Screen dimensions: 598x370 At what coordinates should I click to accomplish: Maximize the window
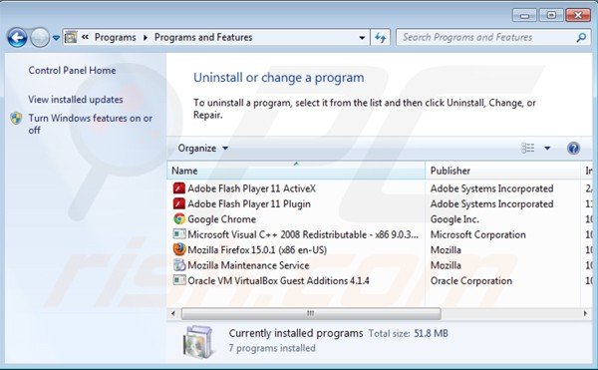pyautogui.click(x=551, y=15)
